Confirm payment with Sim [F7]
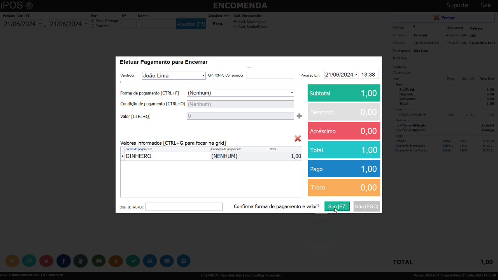 pyautogui.click(x=337, y=206)
